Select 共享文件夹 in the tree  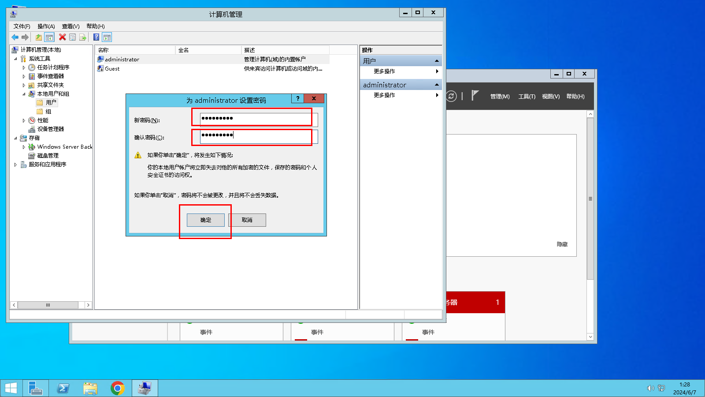(51, 85)
